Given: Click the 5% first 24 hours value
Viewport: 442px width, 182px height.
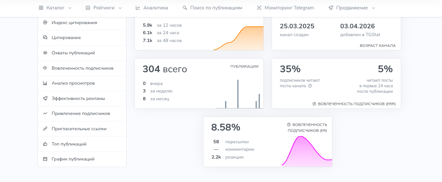Looking at the screenshot, I should click(385, 69).
